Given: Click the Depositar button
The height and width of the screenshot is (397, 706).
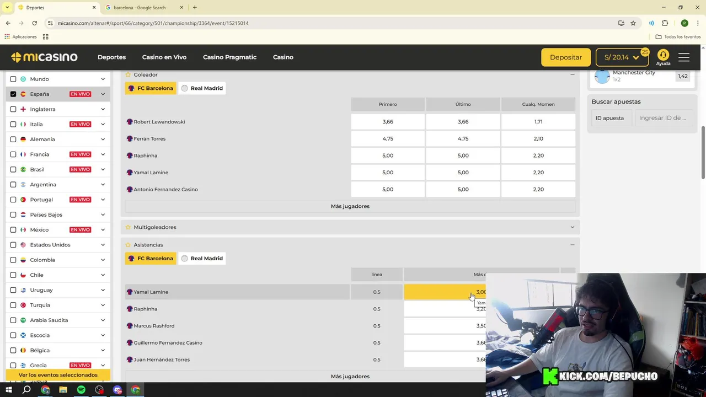Looking at the screenshot, I should [x=566, y=57].
